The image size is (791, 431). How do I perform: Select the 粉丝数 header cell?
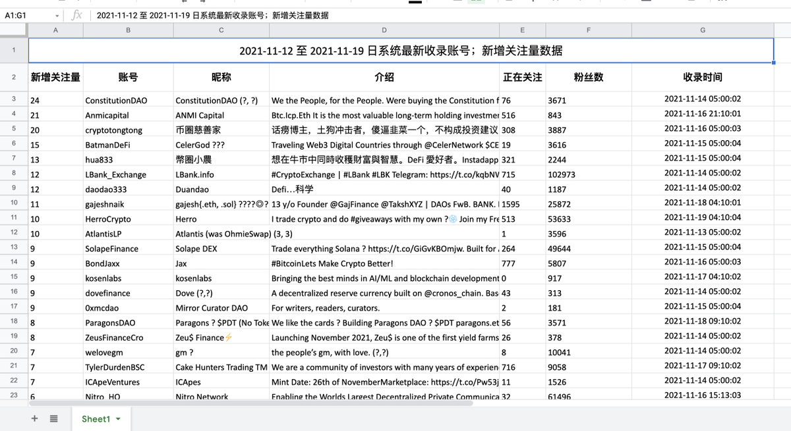pos(588,77)
